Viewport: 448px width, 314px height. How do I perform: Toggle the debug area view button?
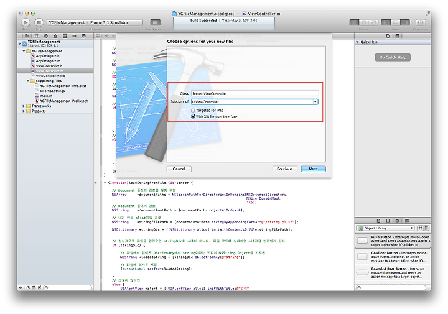pos(396,22)
